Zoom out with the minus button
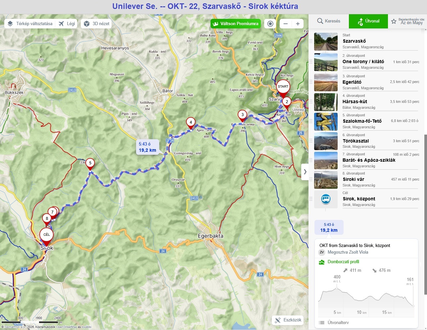 pos(286,24)
